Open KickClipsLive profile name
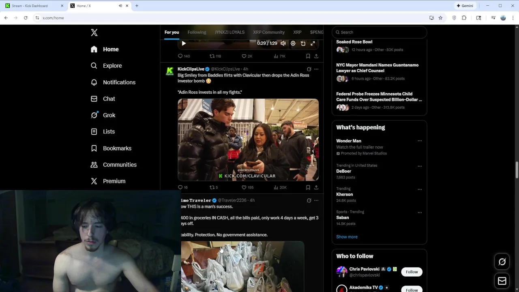Screen dimensions: 519x292 [191, 69]
